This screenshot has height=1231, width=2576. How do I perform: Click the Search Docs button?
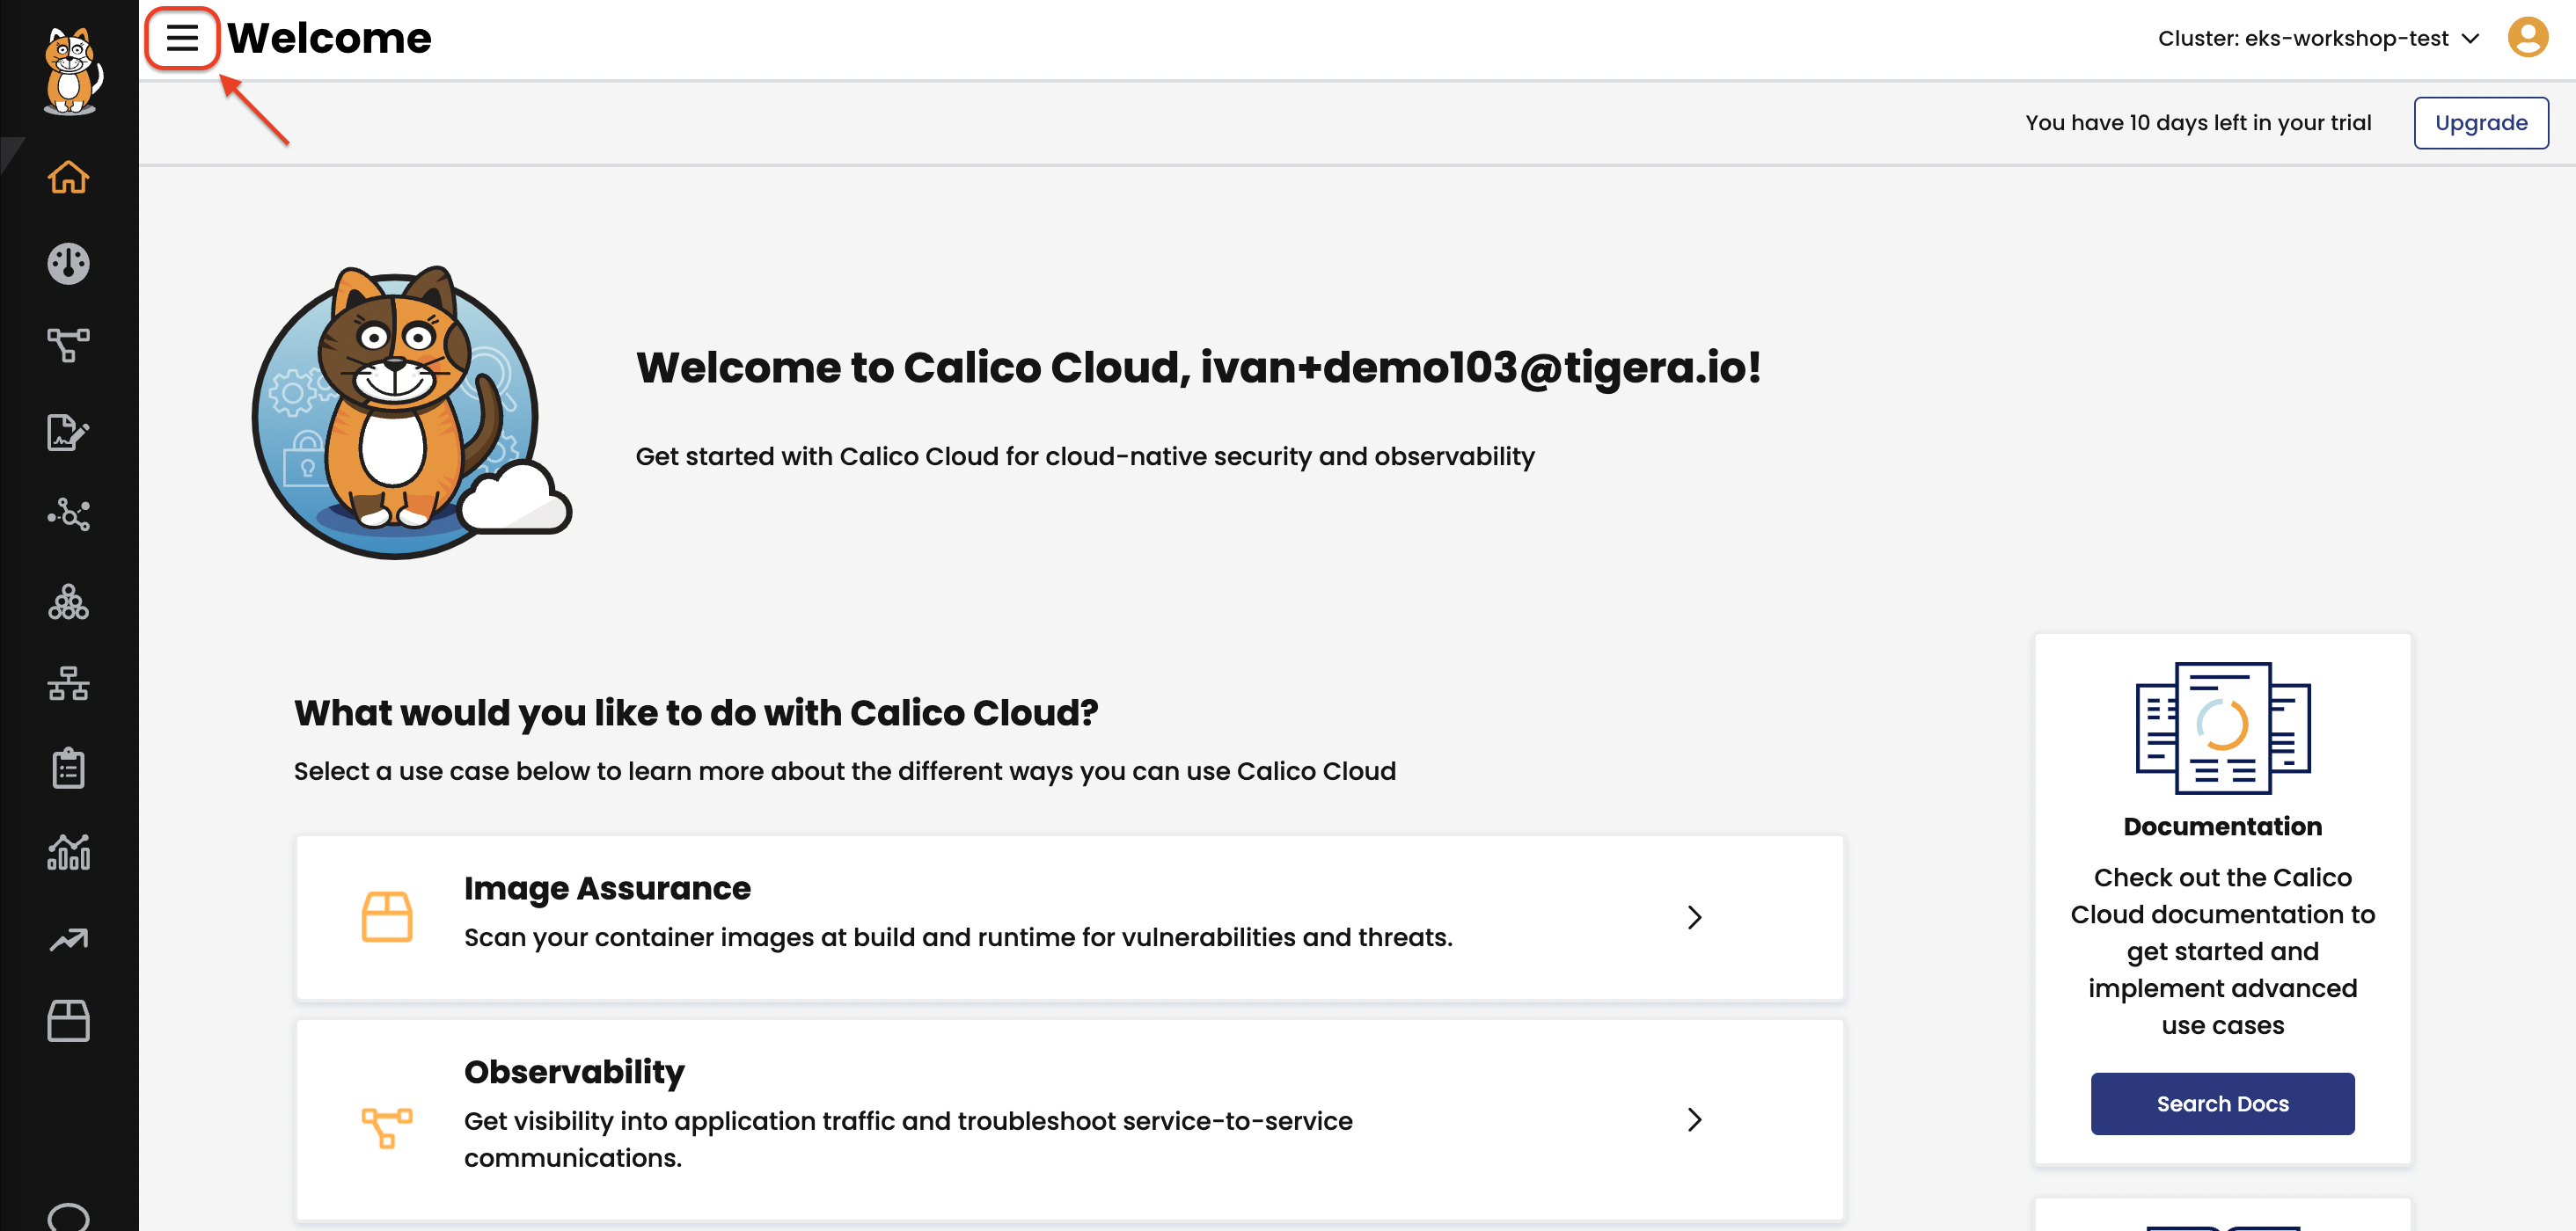[x=2222, y=1104]
